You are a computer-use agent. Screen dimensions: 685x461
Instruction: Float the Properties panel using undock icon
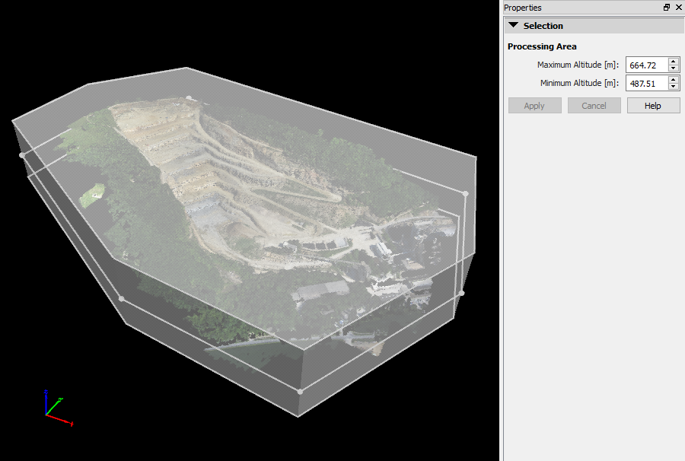[667, 7]
